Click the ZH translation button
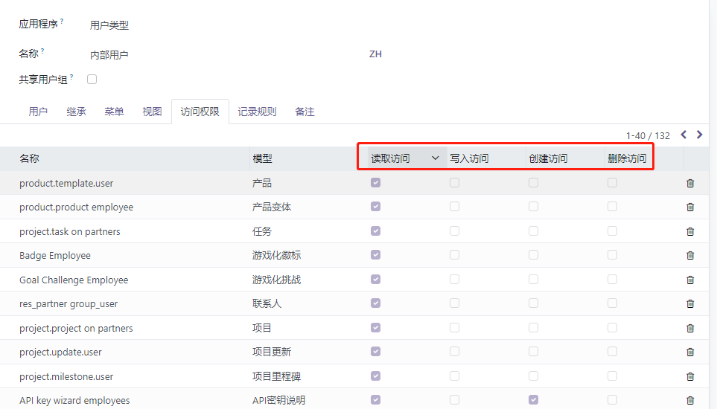 [x=375, y=54]
